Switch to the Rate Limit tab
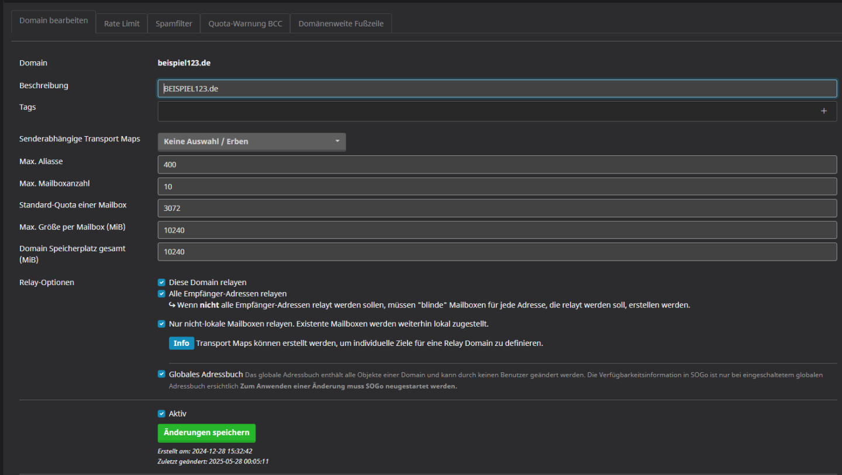Viewport: 842px width, 475px height. click(122, 24)
